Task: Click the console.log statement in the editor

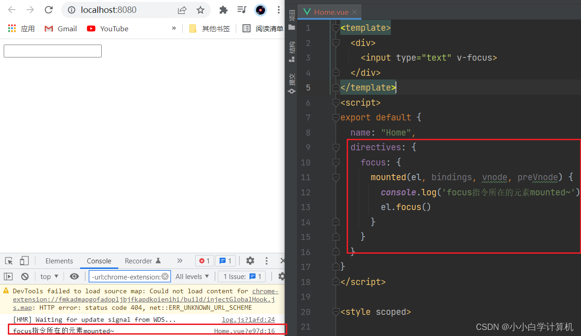Action: click(x=480, y=192)
